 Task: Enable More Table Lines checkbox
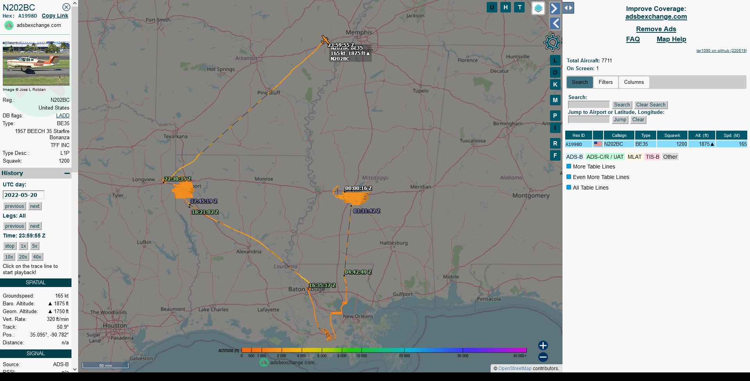(x=569, y=167)
